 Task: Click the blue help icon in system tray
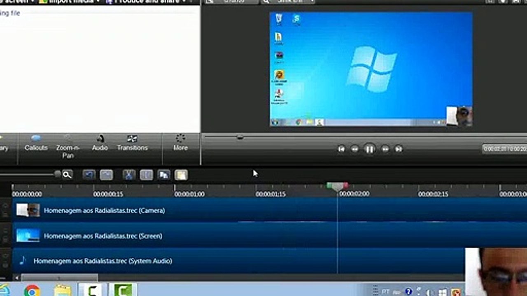pyautogui.click(x=408, y=291)
